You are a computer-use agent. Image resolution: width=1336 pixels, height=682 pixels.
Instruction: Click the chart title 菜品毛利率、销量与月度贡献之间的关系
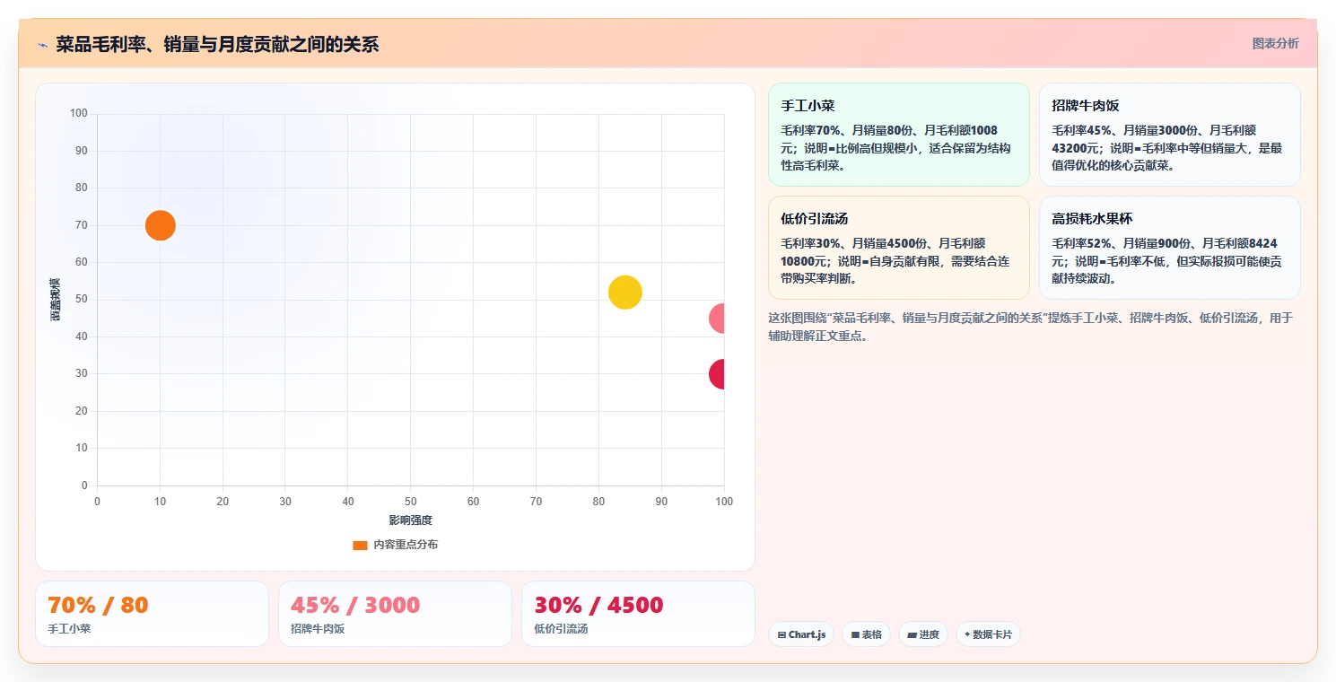217,44
